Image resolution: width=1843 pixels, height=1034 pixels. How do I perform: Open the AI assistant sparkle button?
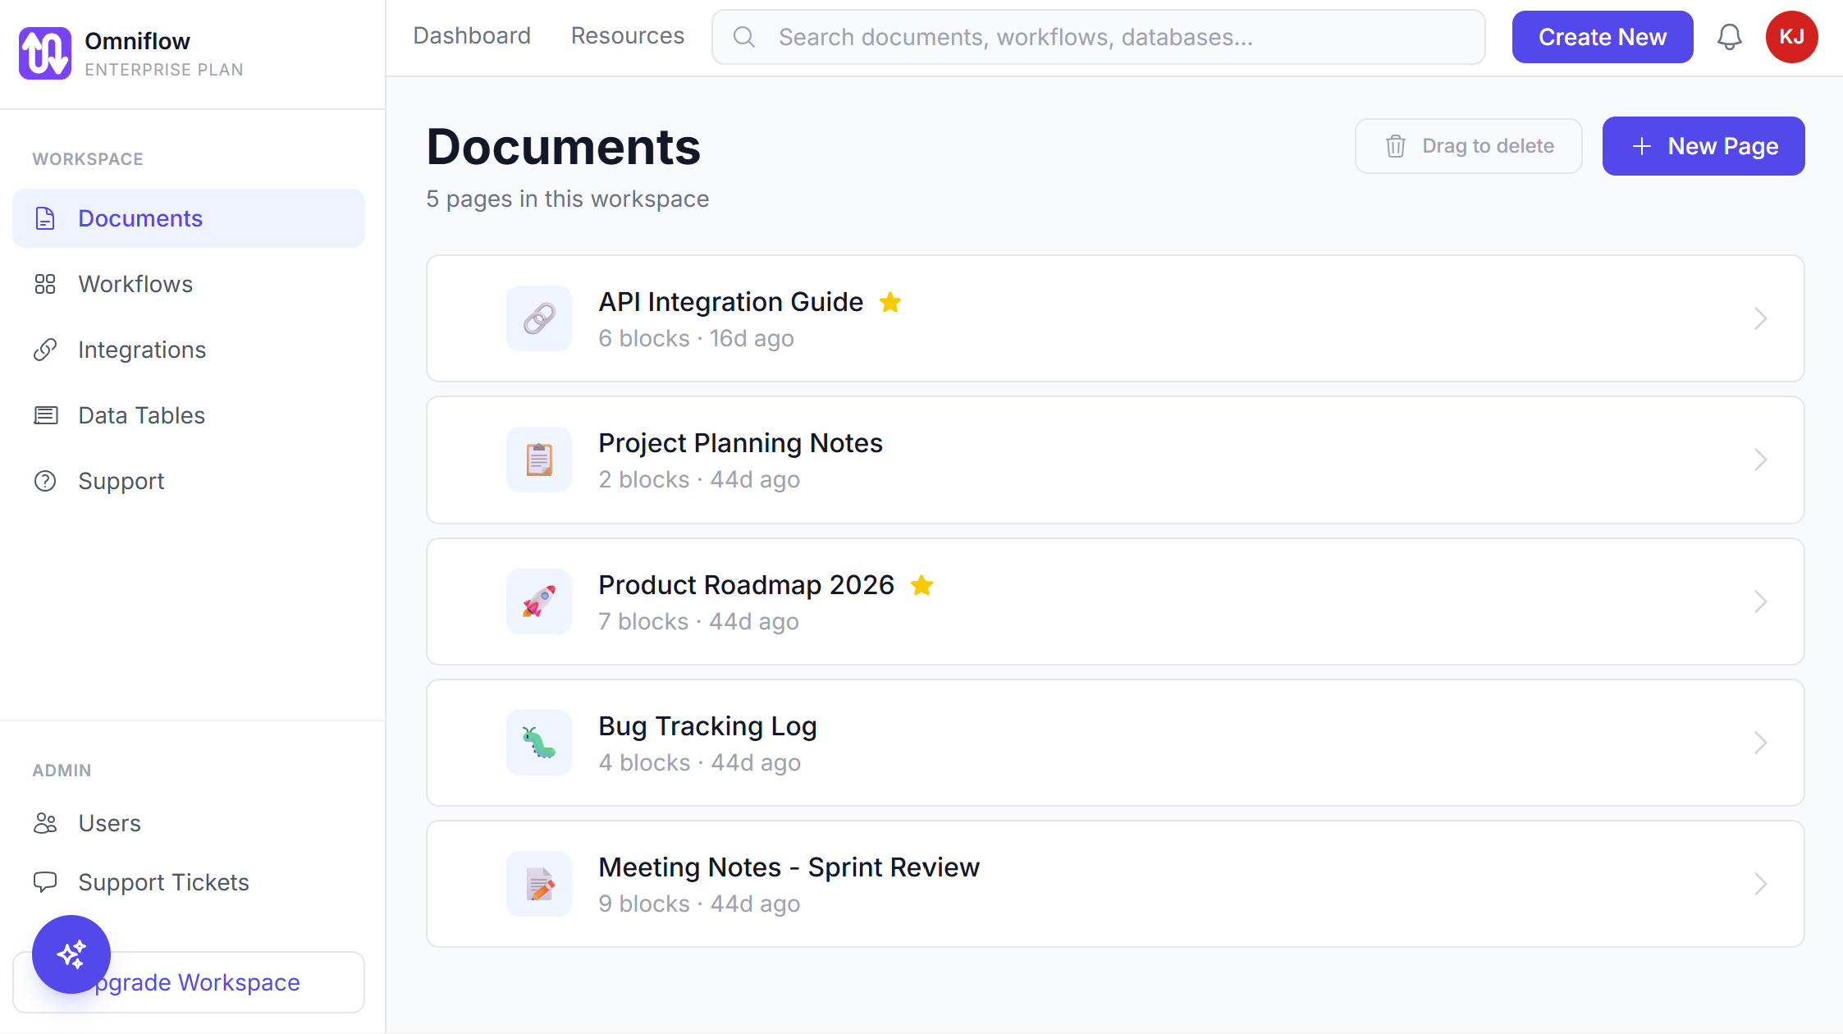(x=71, y=954)
